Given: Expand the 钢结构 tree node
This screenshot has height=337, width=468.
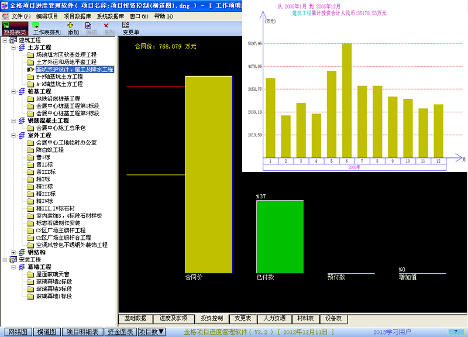Looking at the screenshot, I should (13, 252).
